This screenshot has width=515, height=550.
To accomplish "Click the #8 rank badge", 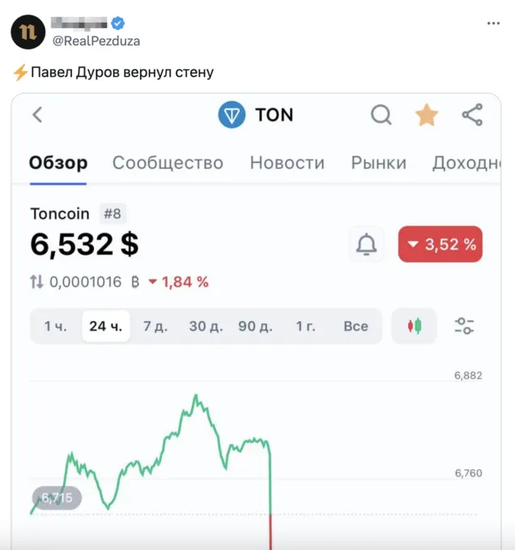I will pos(113,214).
